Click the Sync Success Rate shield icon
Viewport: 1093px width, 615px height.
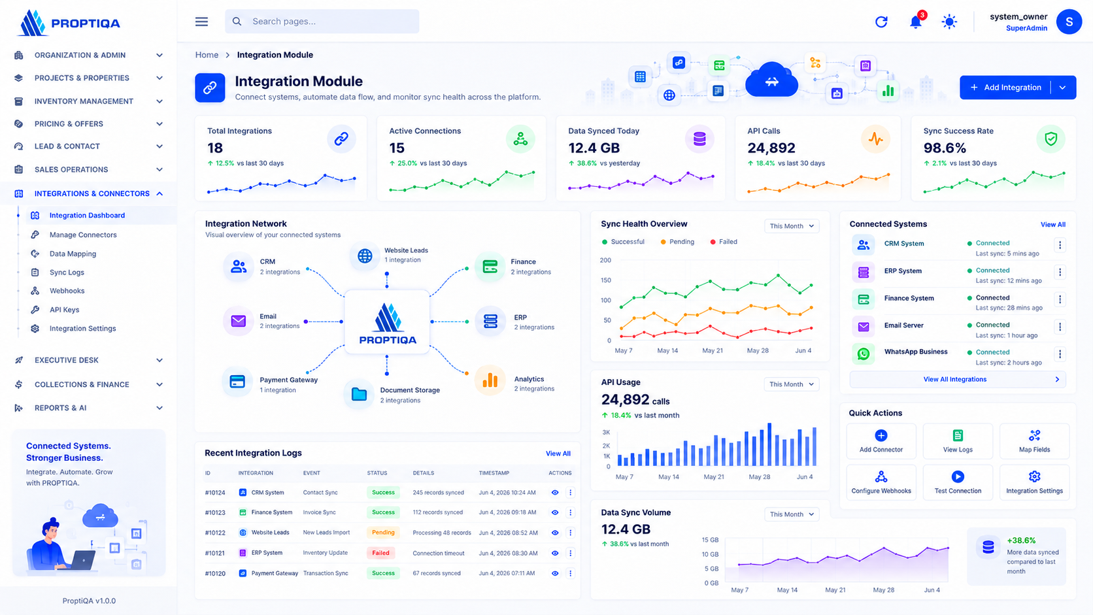tap(1051, 139)
